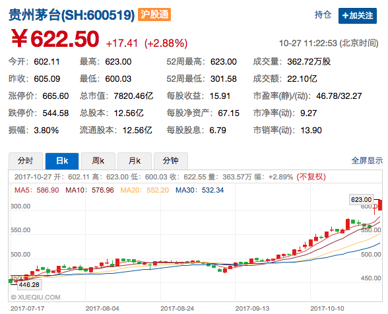The image size is (388, 314).
Task: Select the 日k chart tab
Action: [62, 161]
